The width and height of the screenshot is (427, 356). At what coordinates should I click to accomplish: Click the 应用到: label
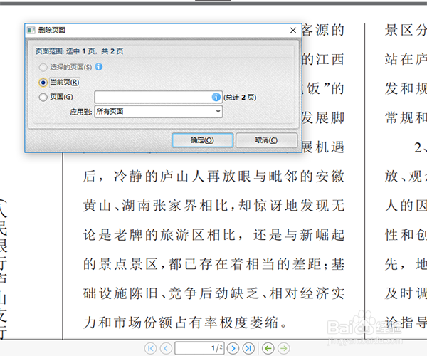81,112
